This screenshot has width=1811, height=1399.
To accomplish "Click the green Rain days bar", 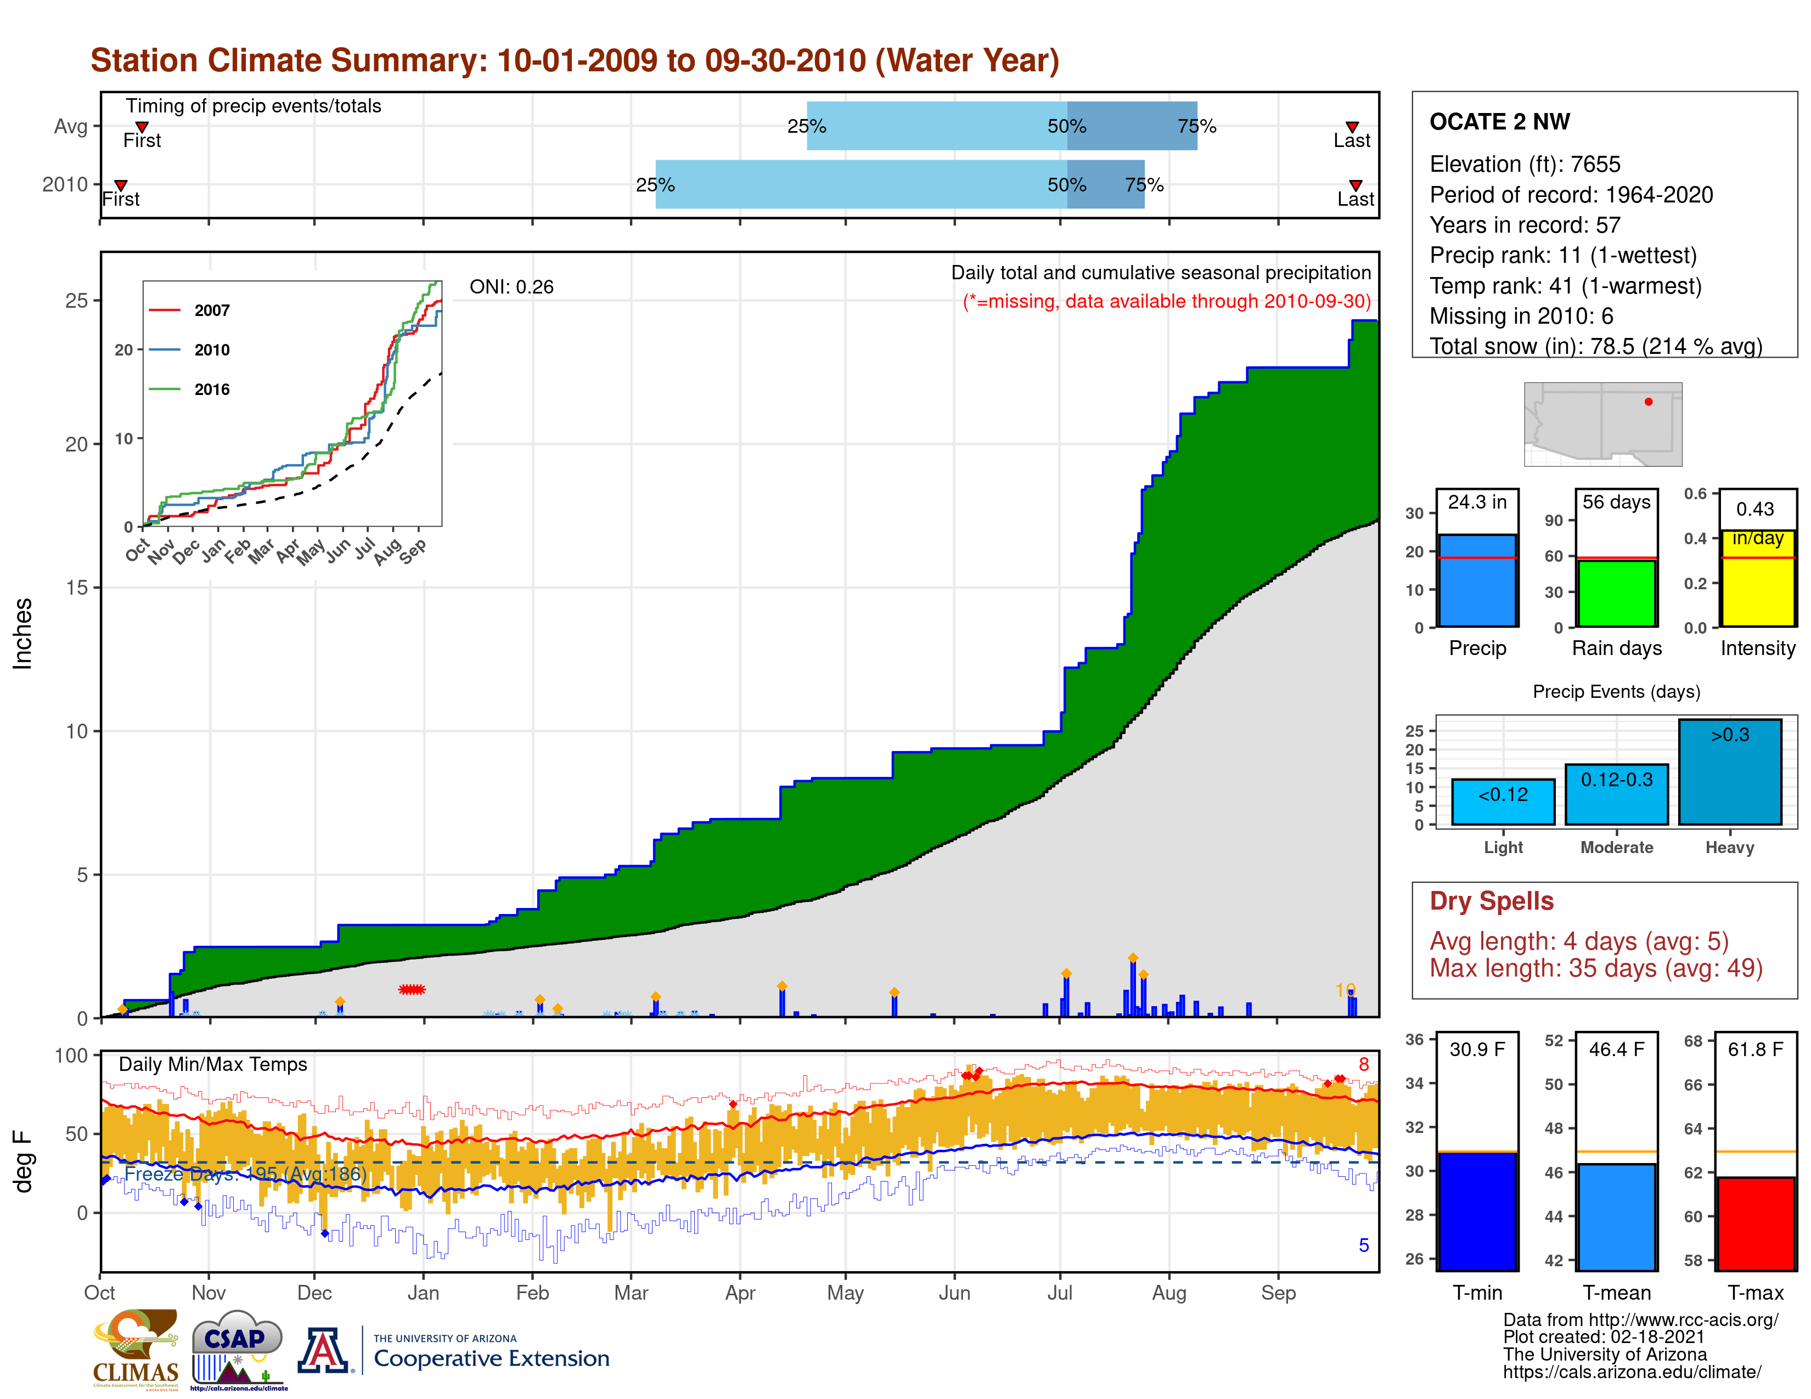I will (x=1616, y=594).
